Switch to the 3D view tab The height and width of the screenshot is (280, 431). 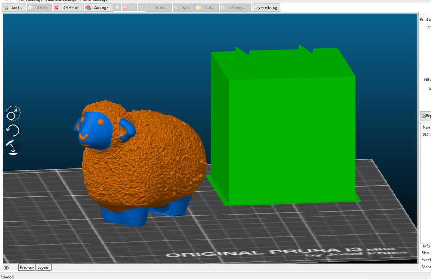pos(10,268)
